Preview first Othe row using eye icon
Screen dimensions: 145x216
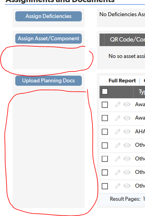127,145
